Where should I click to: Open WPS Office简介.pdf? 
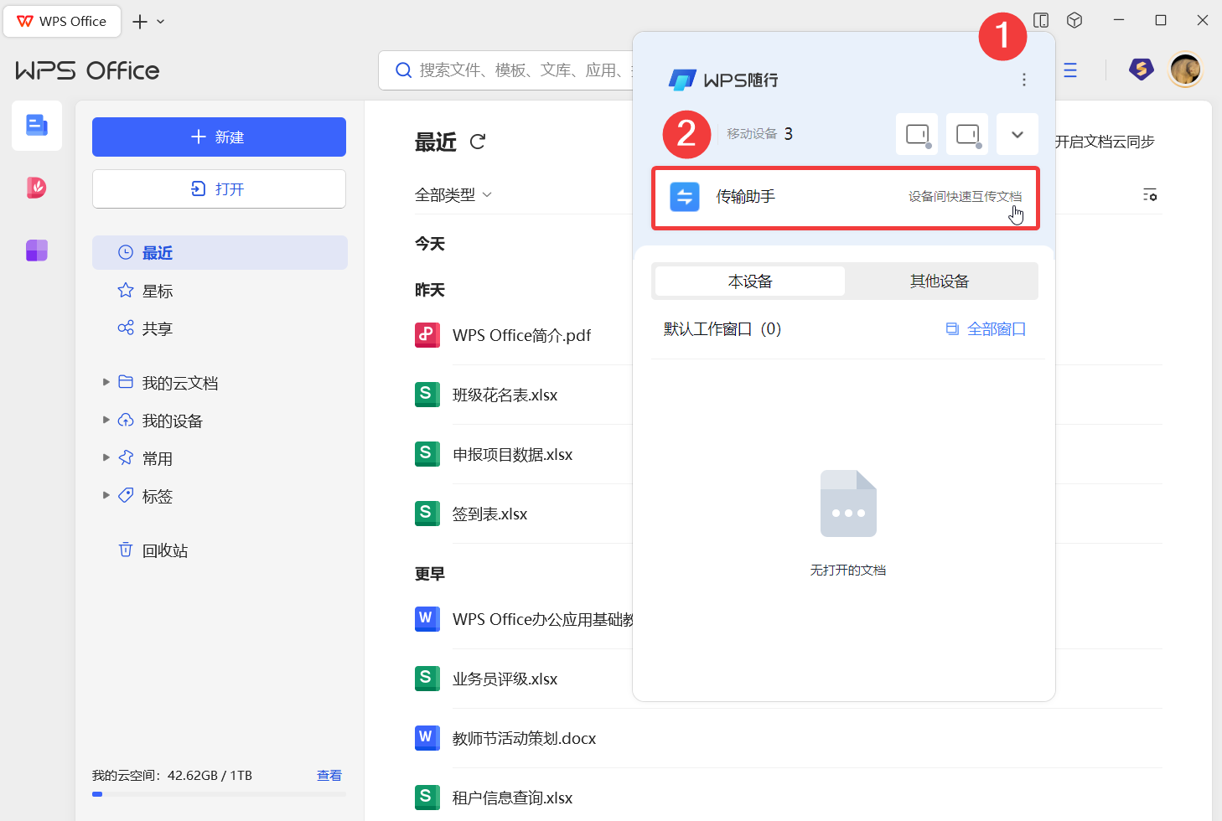pos(521,335)
